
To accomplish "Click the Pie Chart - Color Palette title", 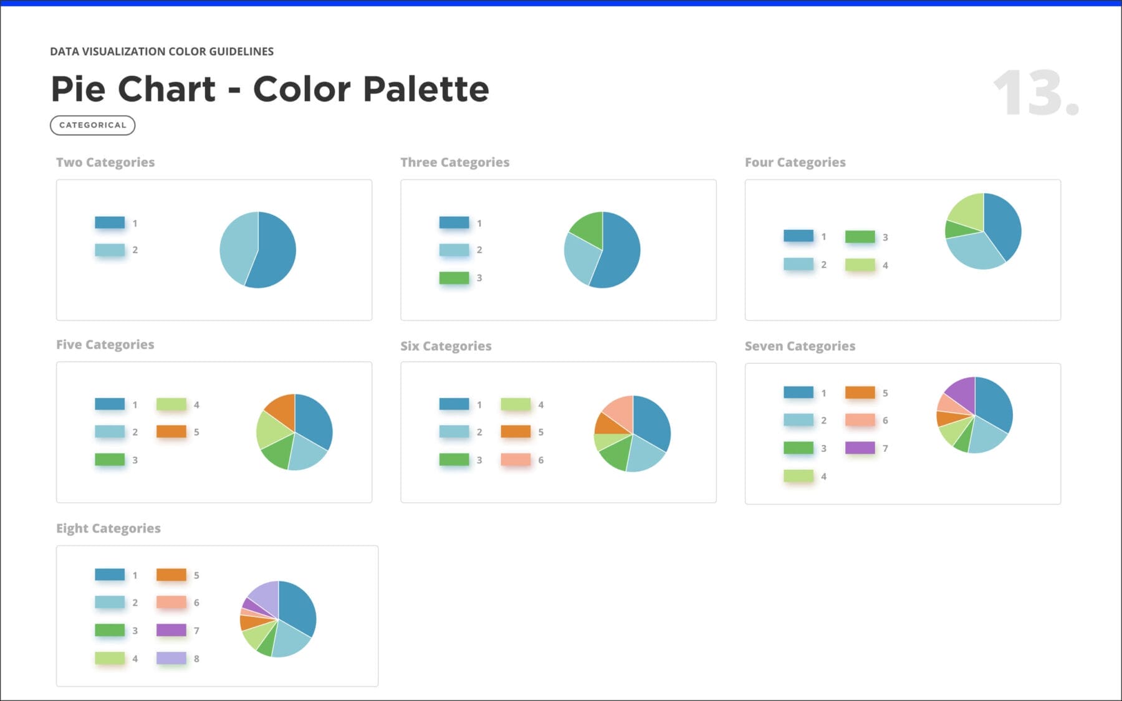I will click(x=270, y=88).
